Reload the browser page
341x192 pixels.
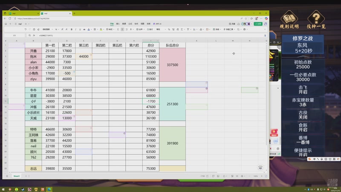pyautogui.click(x=10, y=18)
